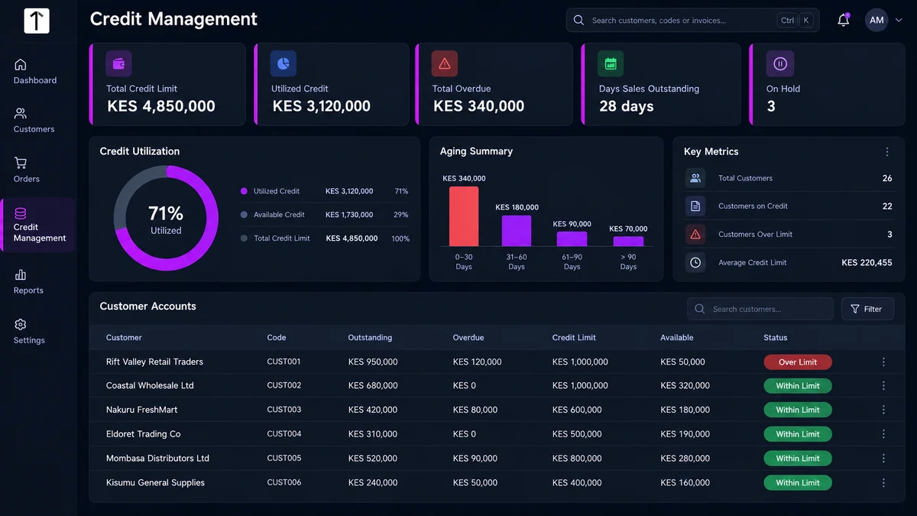
Task: Click the Customers Over Limit warning icon
Action: tap(695, 235)
